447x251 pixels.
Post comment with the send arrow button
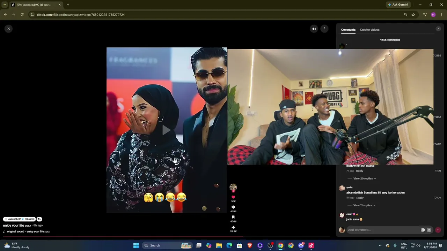pos(438,230)
